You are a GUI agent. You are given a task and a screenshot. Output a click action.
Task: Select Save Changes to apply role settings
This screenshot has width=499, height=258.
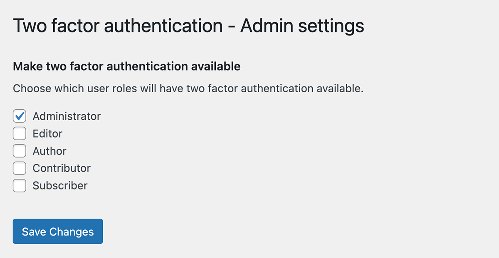tap(57, 231)
